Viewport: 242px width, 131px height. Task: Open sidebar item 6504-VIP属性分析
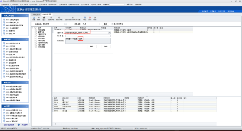point(12,119)
